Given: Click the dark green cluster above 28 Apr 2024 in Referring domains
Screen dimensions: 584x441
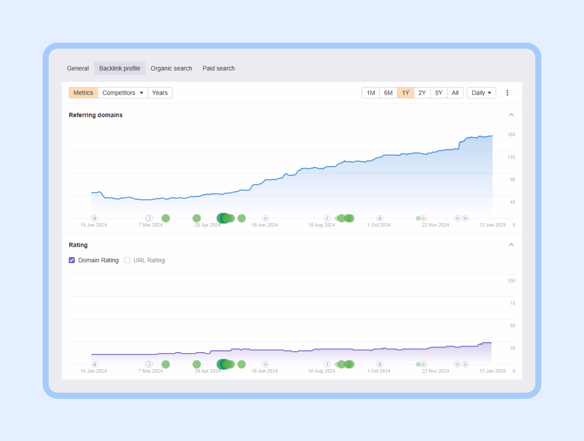Looking at the screenshot, I should 223,218.
